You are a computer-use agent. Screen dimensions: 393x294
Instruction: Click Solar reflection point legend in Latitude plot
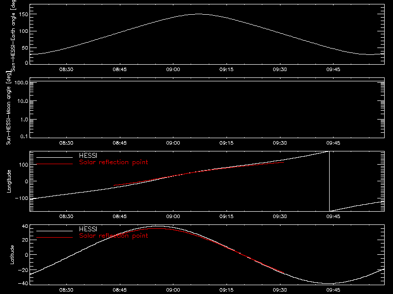tap(113, 236)
